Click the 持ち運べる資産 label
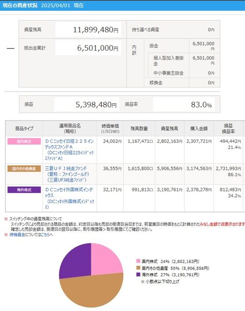 [x=145, y=30]
